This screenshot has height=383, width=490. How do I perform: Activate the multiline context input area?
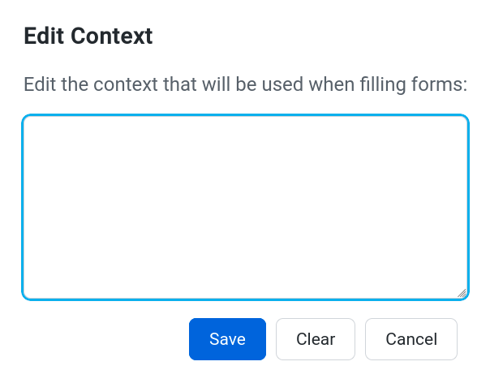click(x=245, y=207)
